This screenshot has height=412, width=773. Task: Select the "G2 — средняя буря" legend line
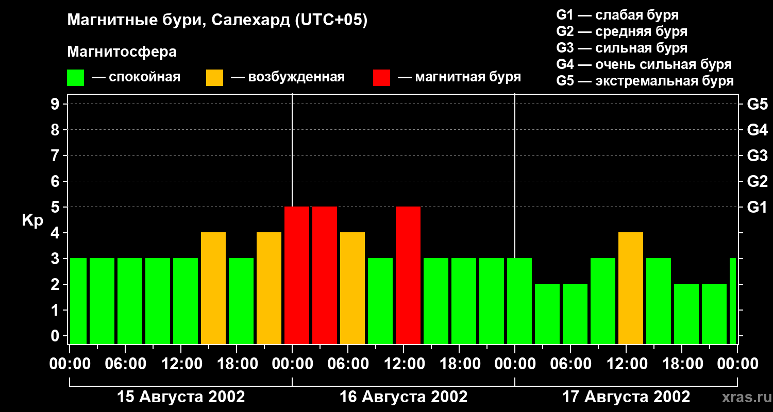[x=621, y=31]
